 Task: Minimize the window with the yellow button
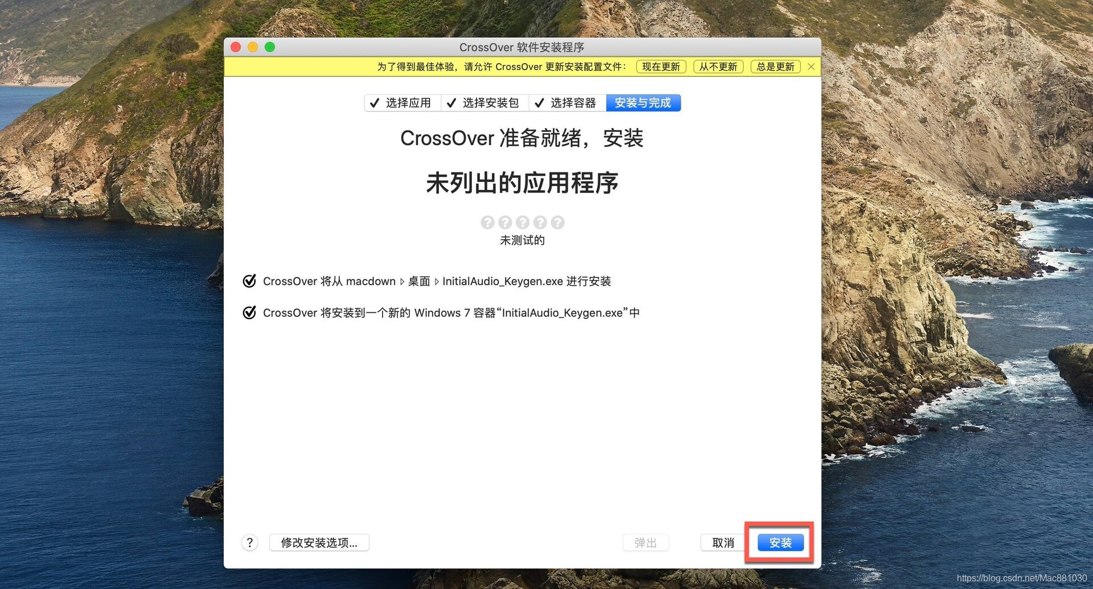coord(253,47)
